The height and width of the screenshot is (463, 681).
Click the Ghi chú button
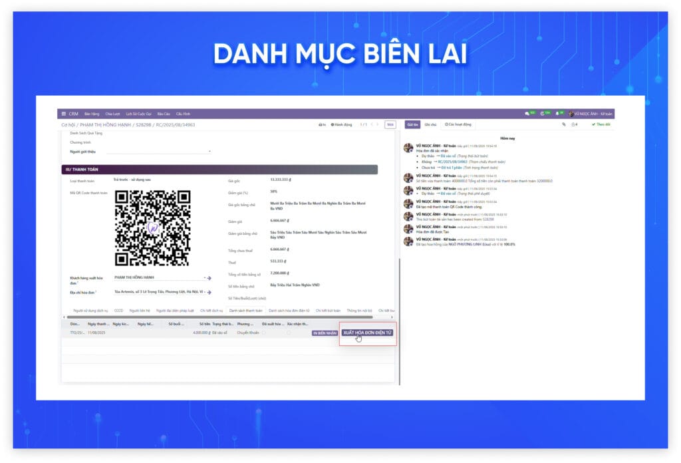[x=430, y=124]
